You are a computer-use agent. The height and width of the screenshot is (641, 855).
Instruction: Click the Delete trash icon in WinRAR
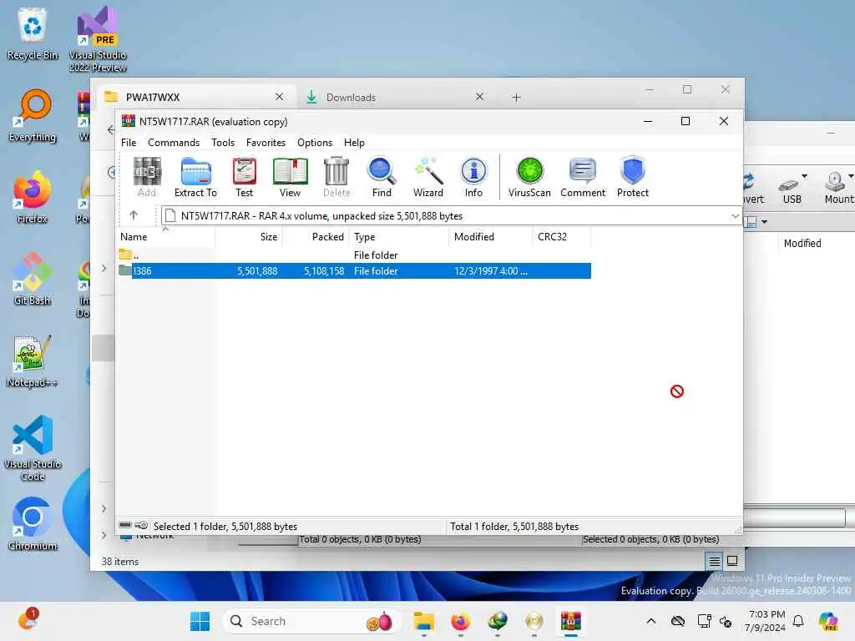pos(336,177)
